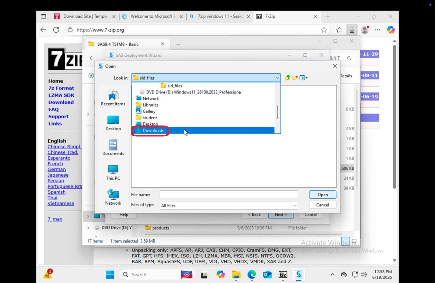Click the Create New Folder icon in Open dialog
Screen dimensions: 435x283
(295, 78)
